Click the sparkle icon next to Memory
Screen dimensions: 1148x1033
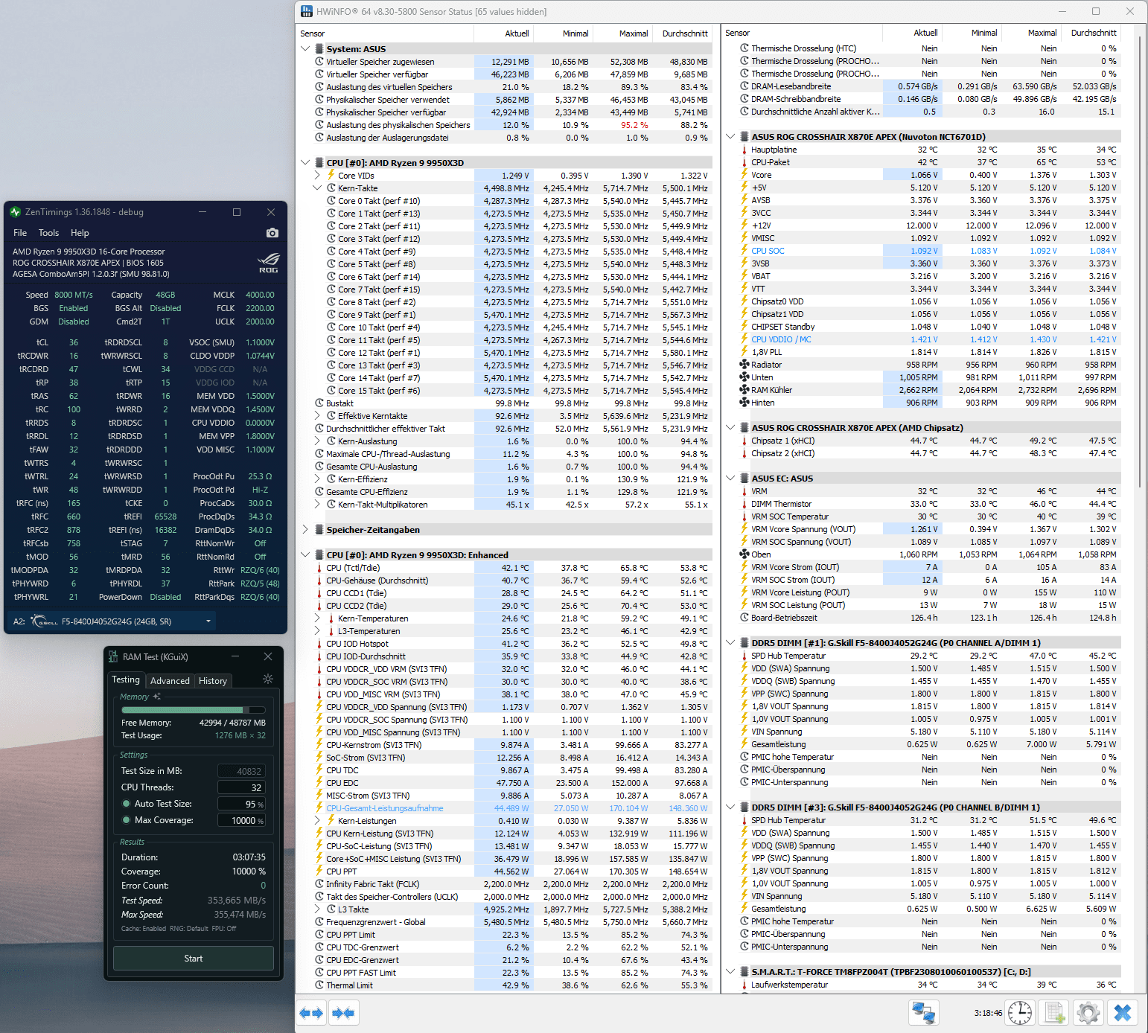click(156, 697)
